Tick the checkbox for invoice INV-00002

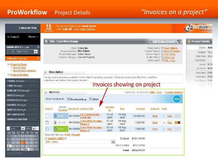(47, 123)
